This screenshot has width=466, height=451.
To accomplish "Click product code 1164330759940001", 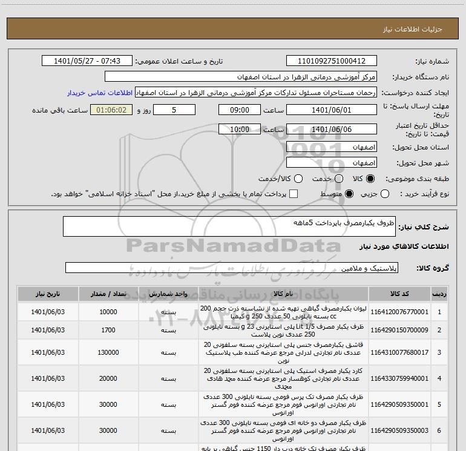I will pos(399,378).
